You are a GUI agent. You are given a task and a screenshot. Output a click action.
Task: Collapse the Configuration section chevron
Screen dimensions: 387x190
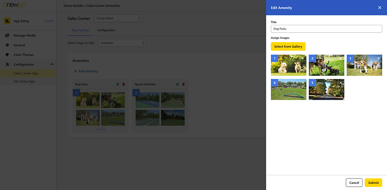point(52,64)
